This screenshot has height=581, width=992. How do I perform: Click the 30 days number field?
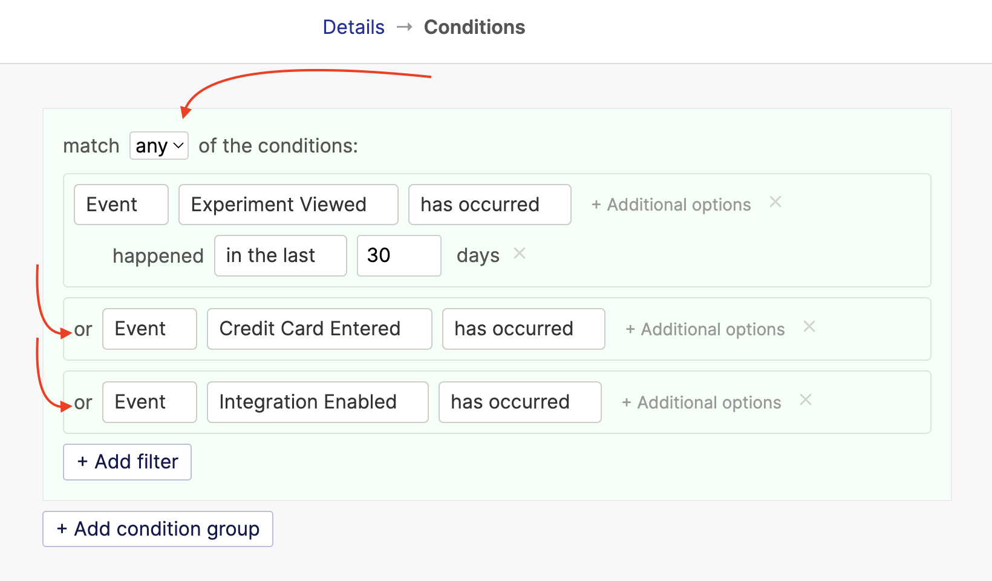399,255
